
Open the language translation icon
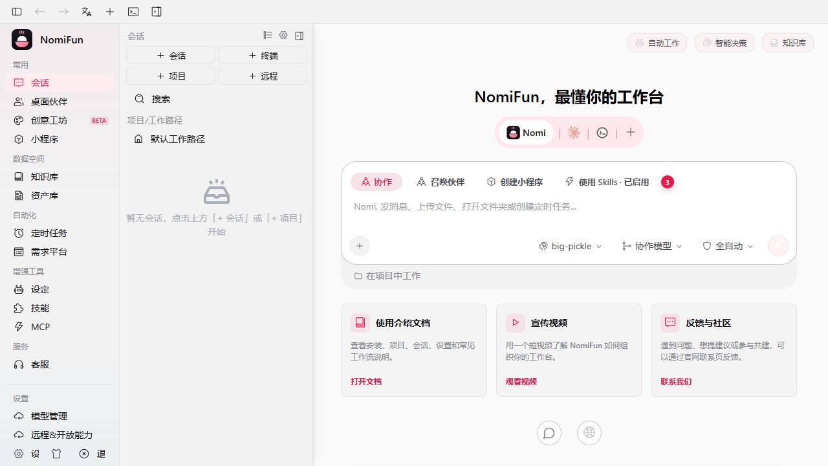(x=87, y=12)
